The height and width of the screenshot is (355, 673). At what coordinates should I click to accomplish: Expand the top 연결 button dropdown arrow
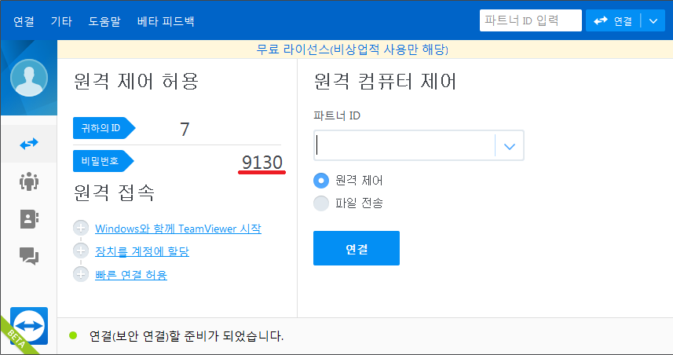(653, 21)
